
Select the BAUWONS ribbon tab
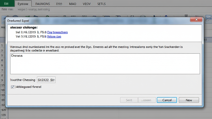point(43,4)
